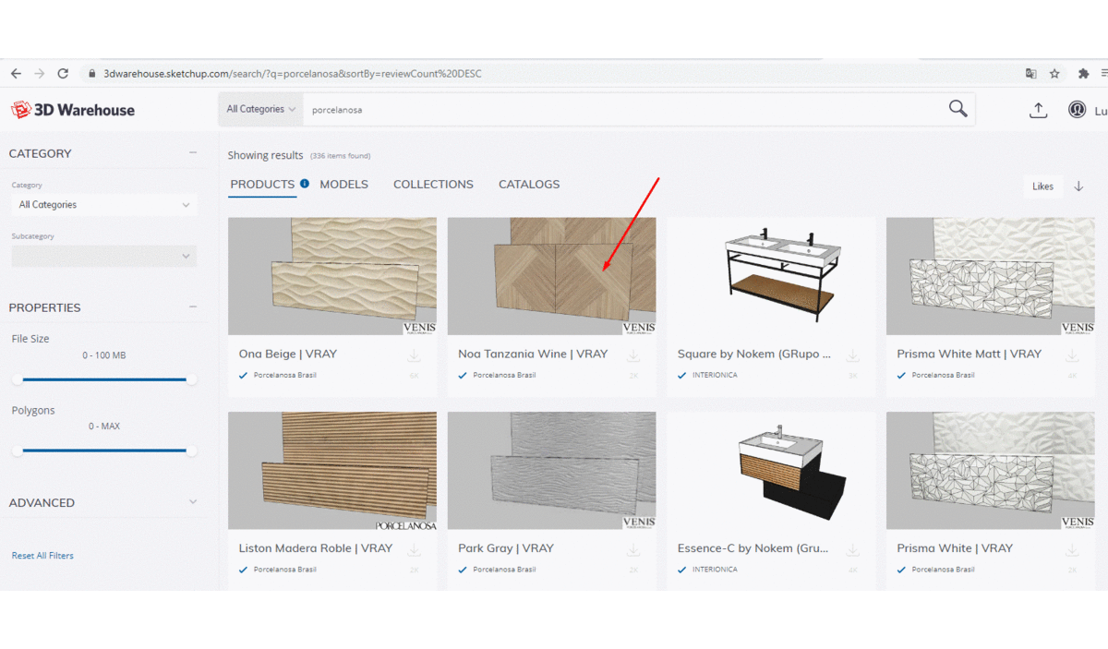Open INTERIONICA author under Square by Nokem

[715, 376]
